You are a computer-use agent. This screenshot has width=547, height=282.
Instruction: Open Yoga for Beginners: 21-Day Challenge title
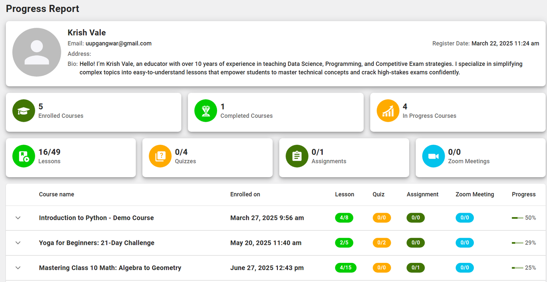pyautogui.click(x=96, y=243)
